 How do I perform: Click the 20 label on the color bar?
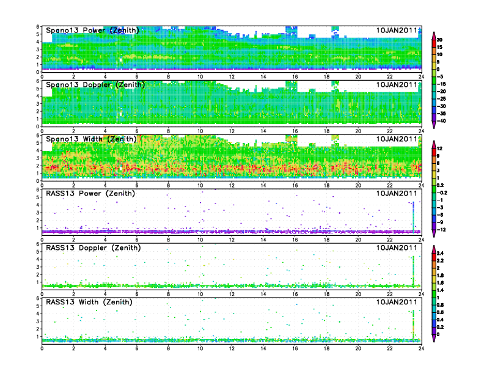pyautogui.click(x=439, y=40)
